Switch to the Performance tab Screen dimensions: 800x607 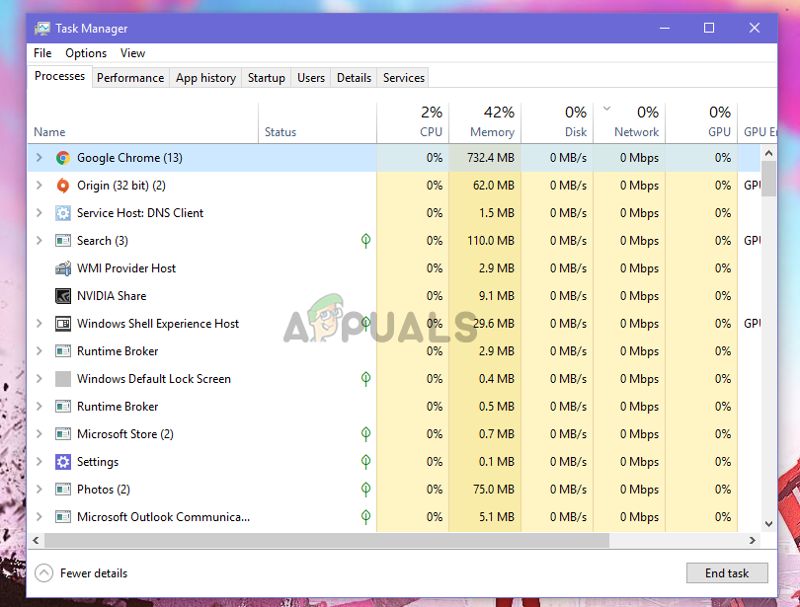click(130, 77)
